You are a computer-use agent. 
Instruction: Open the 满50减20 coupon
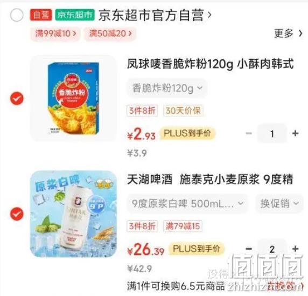[x=110, y=33]
